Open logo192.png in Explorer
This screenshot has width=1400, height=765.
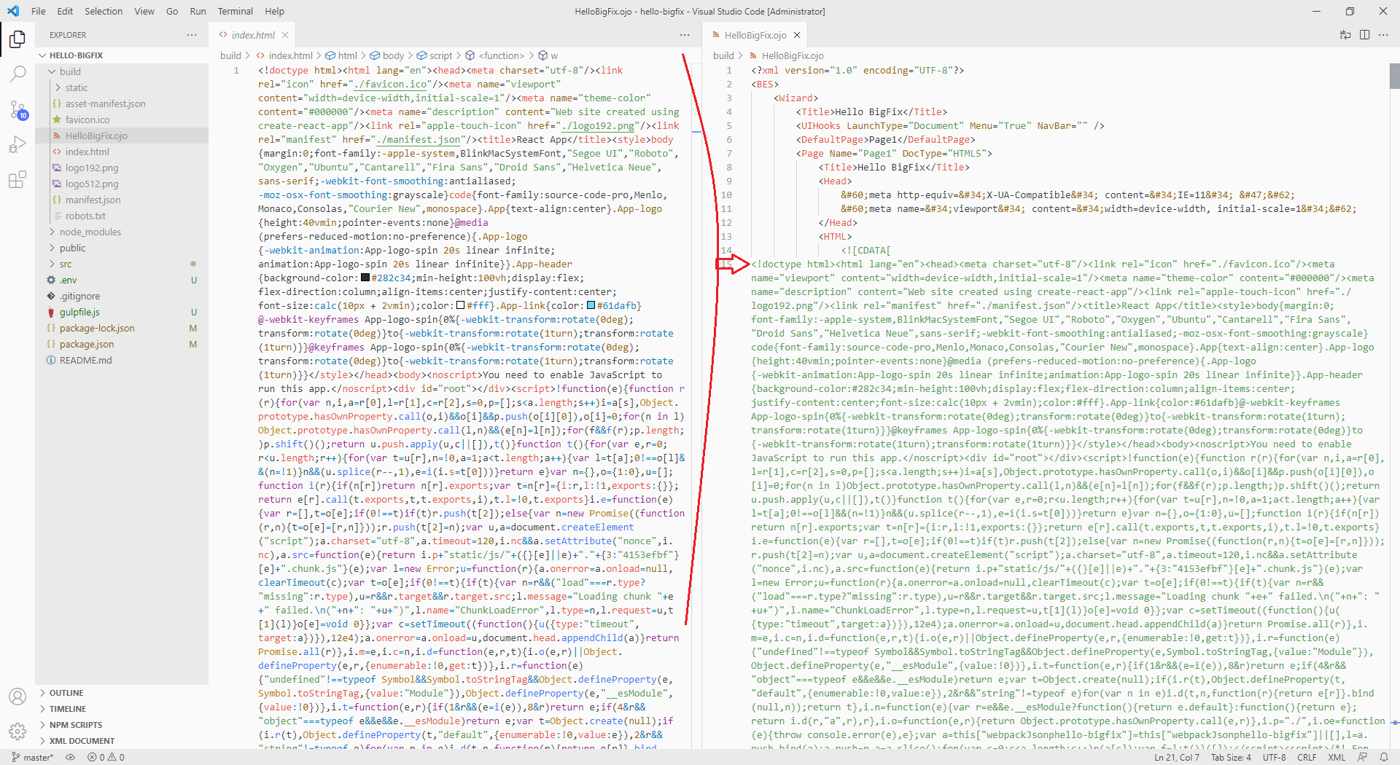click(122, 168)
